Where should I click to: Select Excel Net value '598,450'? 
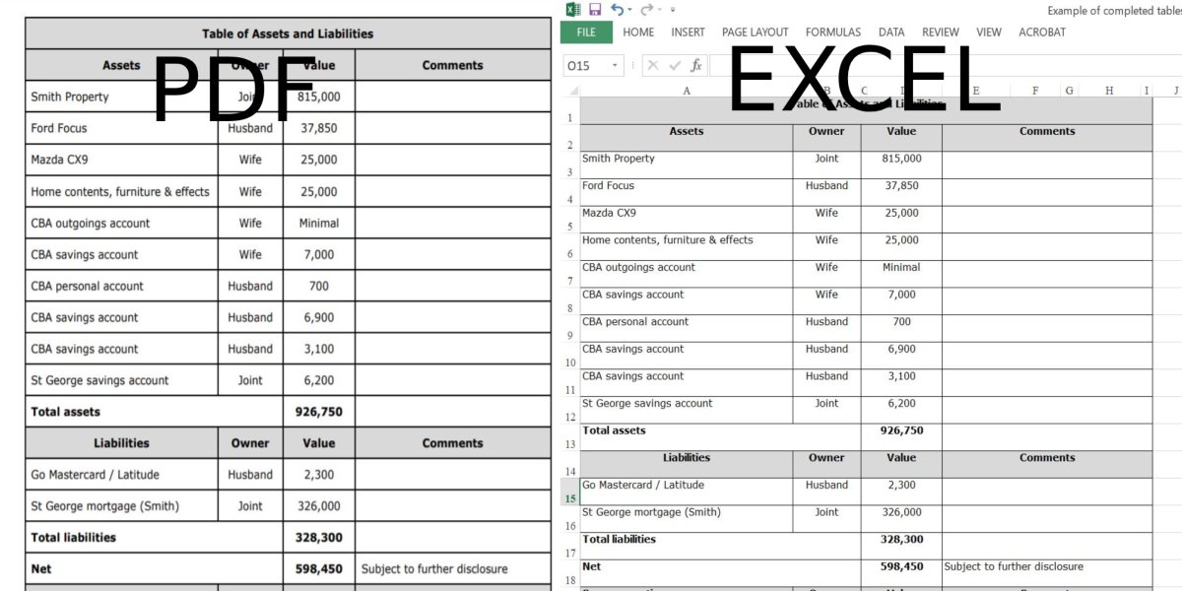point(901,573)
